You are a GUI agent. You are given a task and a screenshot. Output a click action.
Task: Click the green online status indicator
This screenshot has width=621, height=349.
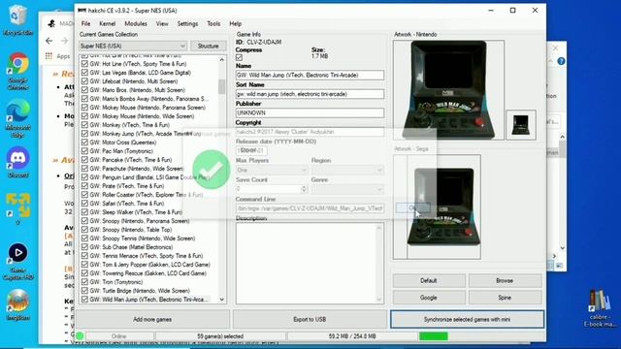tap(80, 336)
